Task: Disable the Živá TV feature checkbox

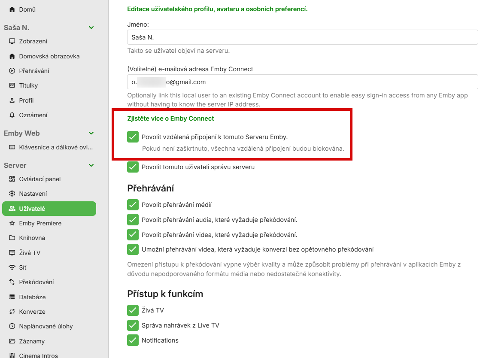Action: tap(133, 310)
